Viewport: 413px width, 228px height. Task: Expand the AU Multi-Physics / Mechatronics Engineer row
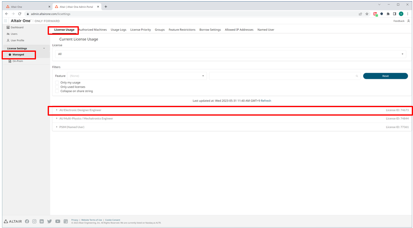tap(86, 118)
